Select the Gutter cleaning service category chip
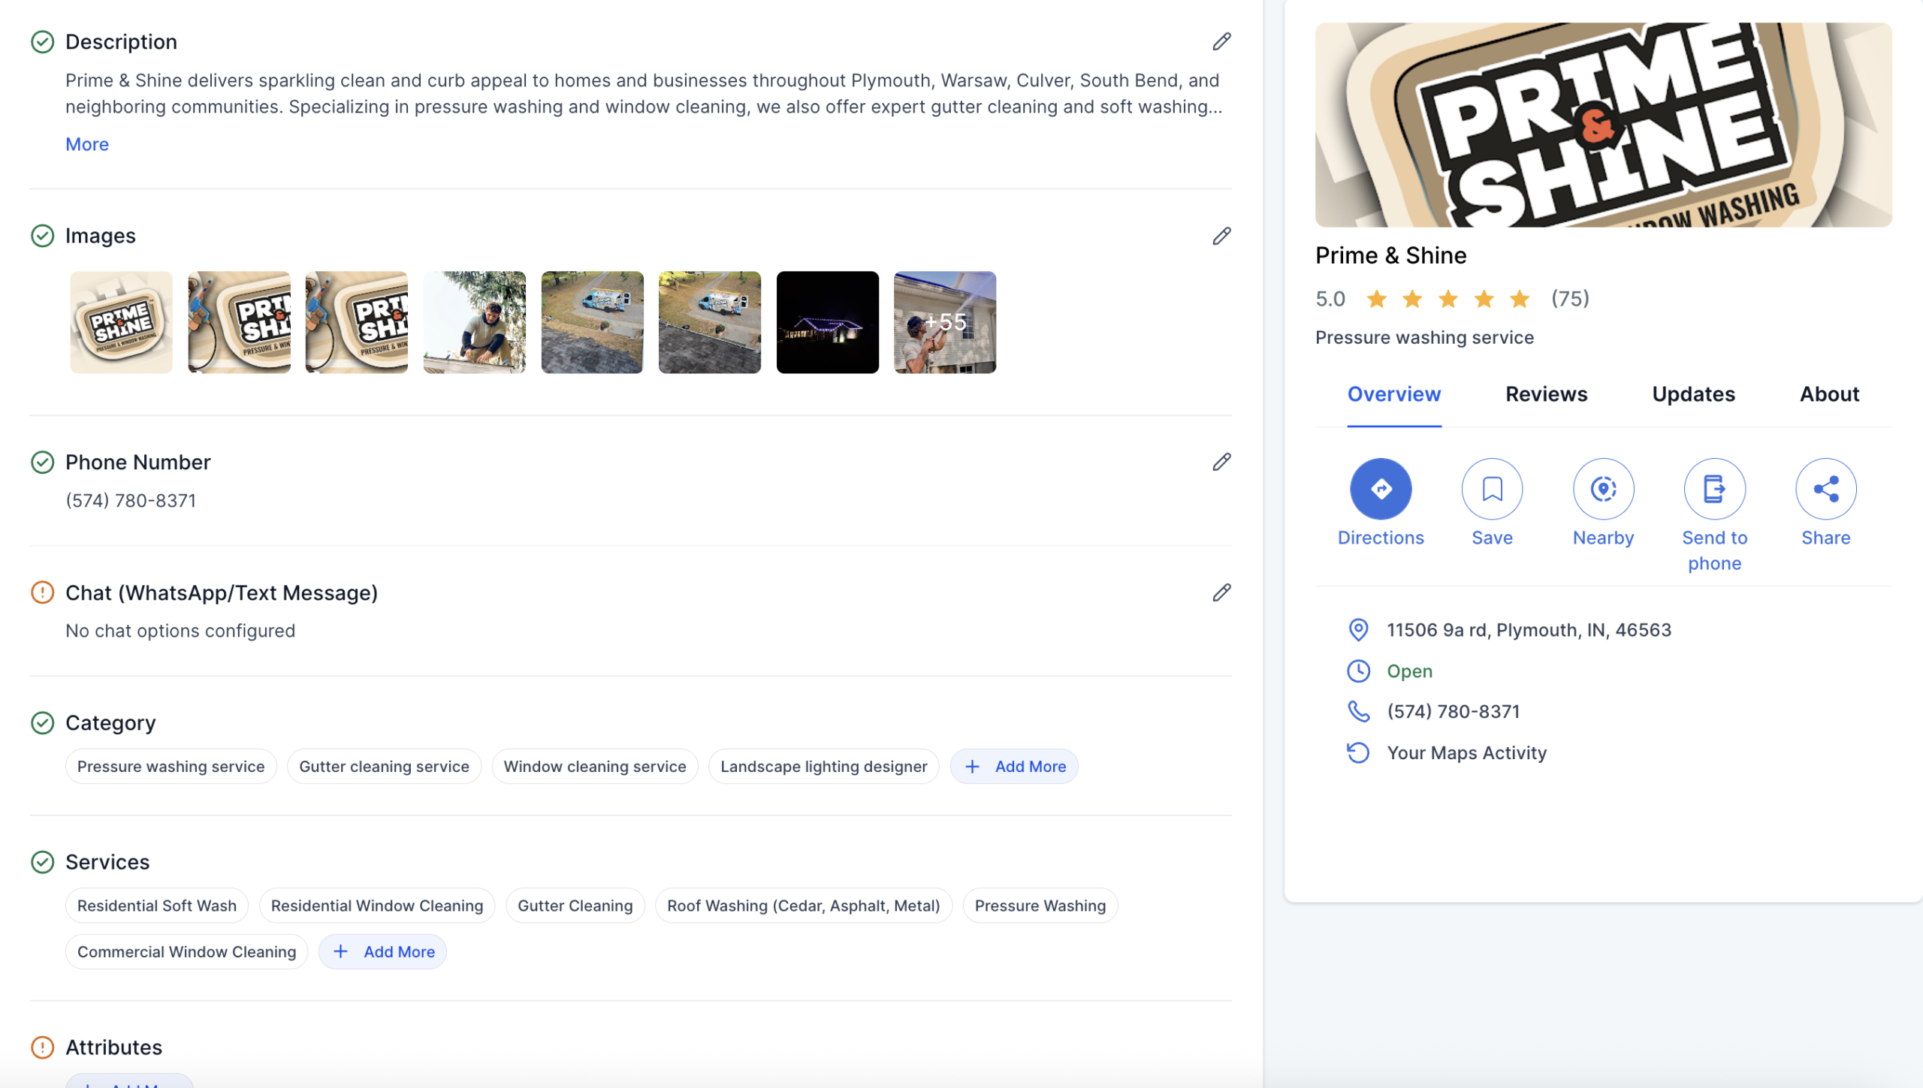This screenshot has width=1923, height=1088. tap(384, 767)
